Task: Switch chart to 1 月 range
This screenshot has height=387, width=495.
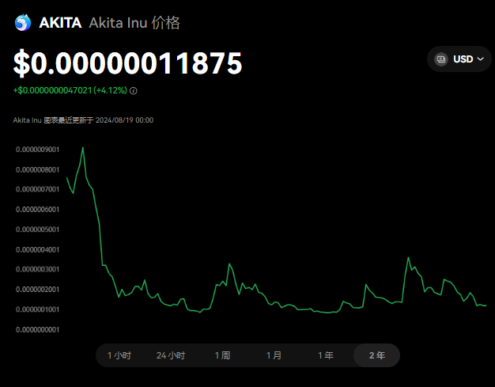Action: click(x=274, y=355)
